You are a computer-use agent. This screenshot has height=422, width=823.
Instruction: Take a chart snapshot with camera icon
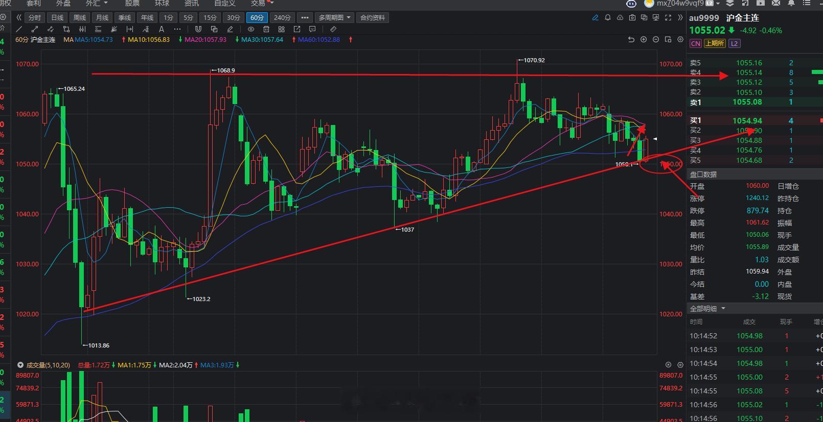632,17
